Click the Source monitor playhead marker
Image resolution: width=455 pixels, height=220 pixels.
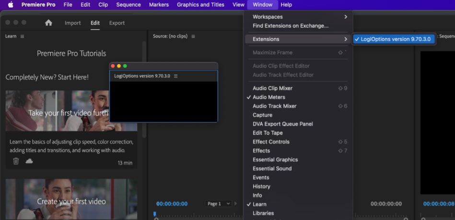point(155,214)
